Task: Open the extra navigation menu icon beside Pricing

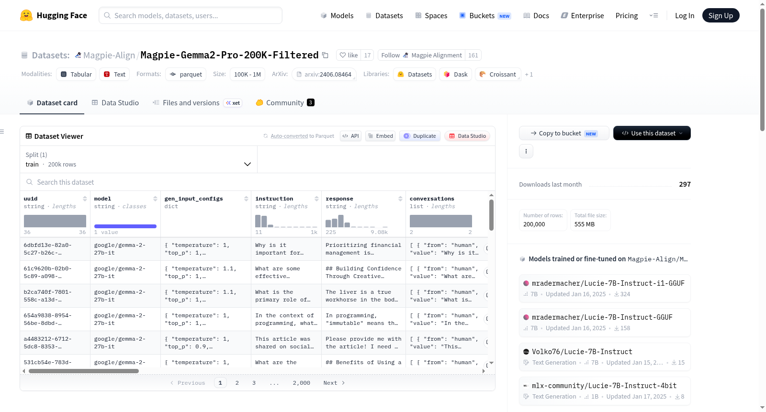Action: [x=653, y=15]
